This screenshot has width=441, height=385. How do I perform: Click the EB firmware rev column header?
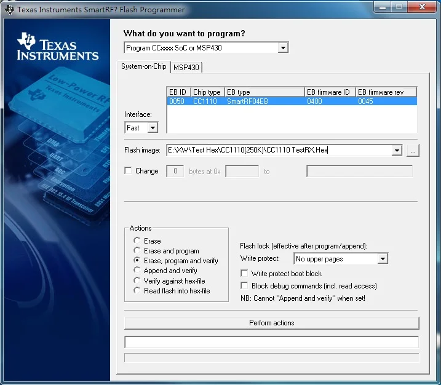pyautogui.click(x=386, y=92)
